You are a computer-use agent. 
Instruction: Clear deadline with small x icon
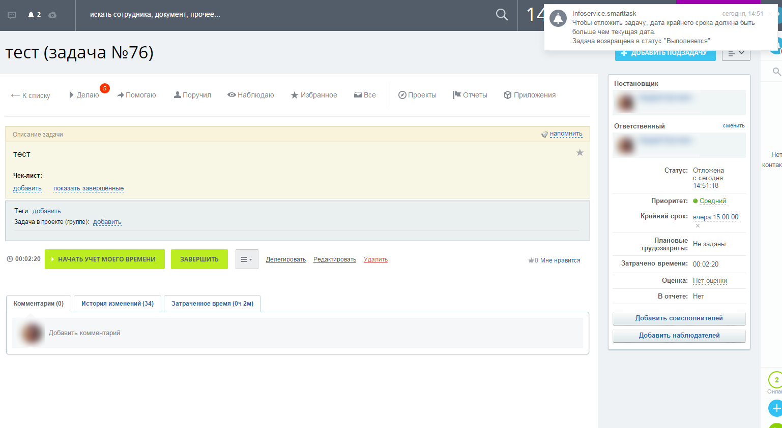point(698,226)
